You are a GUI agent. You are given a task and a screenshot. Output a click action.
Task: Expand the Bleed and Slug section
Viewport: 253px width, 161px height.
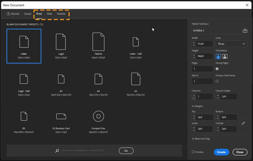201,139
